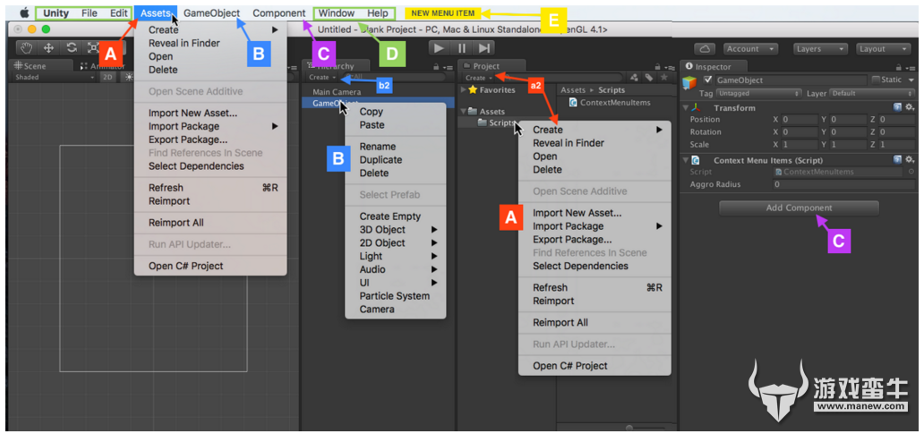Open the Account dropdown
Viewport: 924px width, 434px height.
point(750,49)
